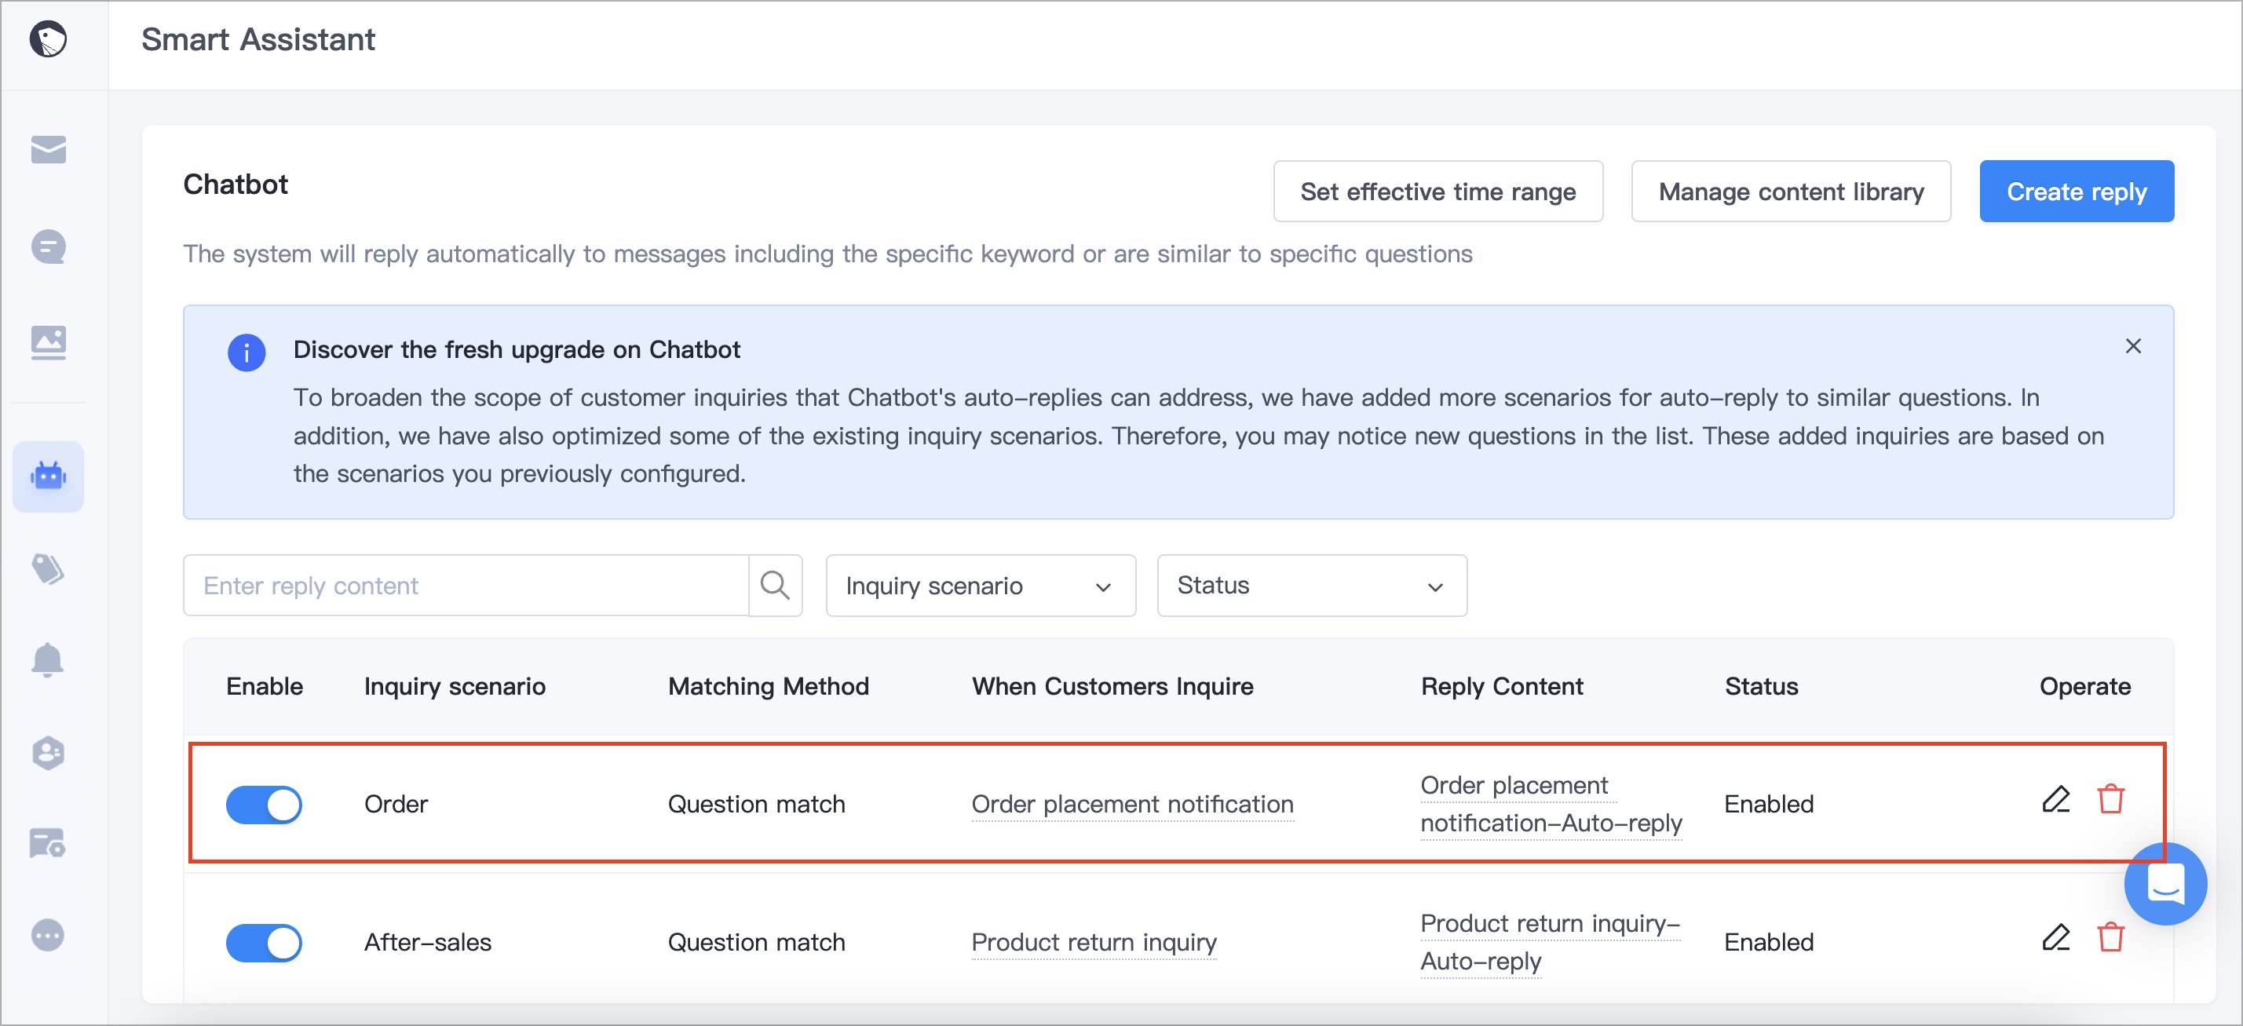Edit the After-sales reply row

point(2056,937)
